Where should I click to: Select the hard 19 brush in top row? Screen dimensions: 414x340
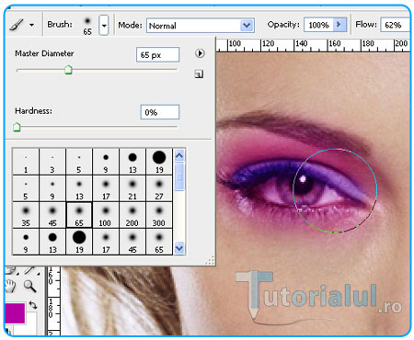click(x=159, y=162)
